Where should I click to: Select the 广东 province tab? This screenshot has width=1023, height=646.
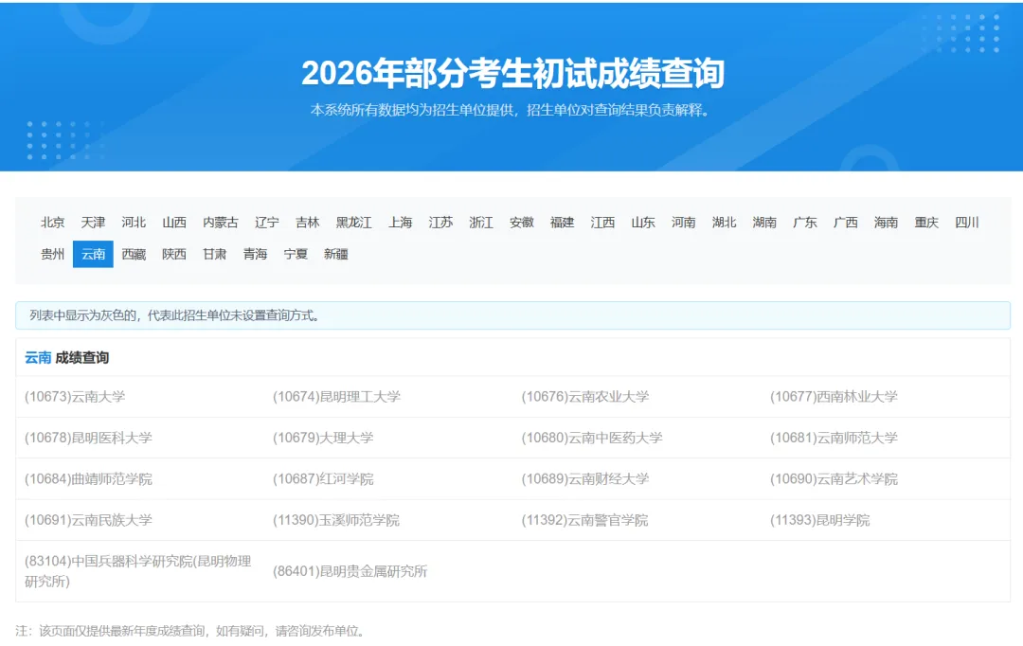[804, 223]
